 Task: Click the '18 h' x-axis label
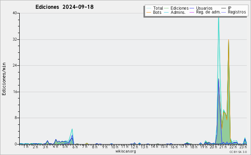click(194, 147)
